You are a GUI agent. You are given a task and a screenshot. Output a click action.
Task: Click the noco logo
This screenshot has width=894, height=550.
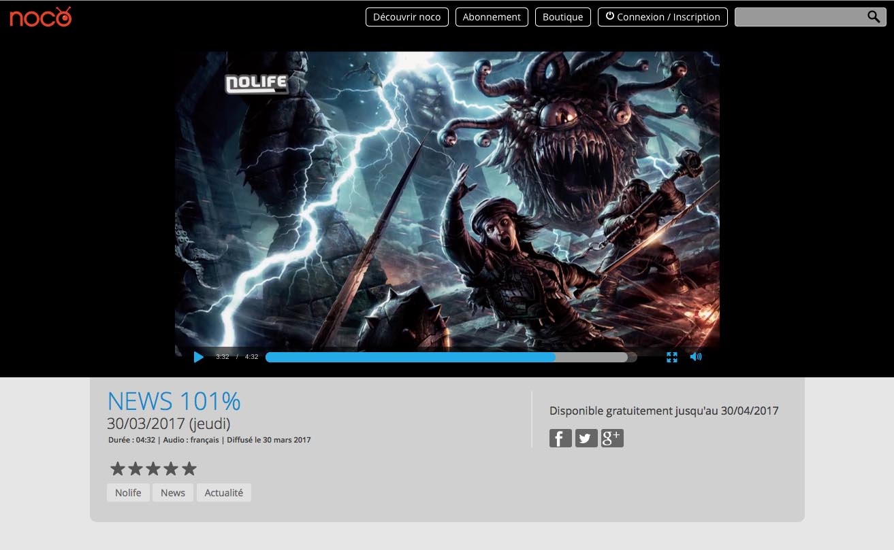pos(40,17)
